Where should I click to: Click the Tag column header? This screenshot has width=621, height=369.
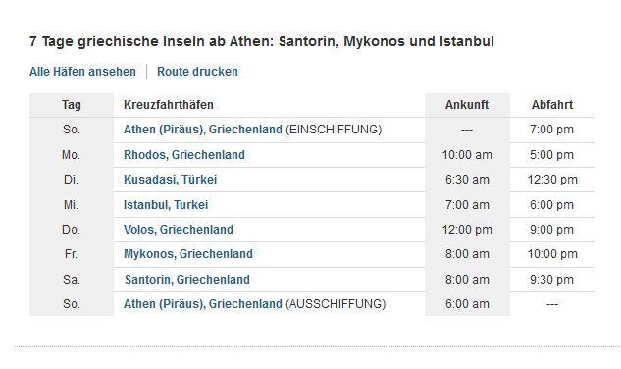click(72, 105)
